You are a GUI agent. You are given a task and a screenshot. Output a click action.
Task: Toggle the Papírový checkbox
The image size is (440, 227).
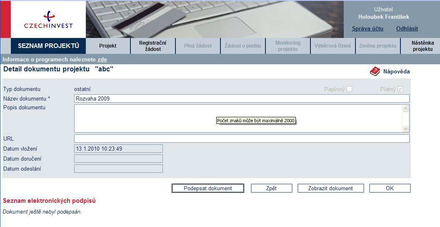pyautogui.click(x=349, y=89)
